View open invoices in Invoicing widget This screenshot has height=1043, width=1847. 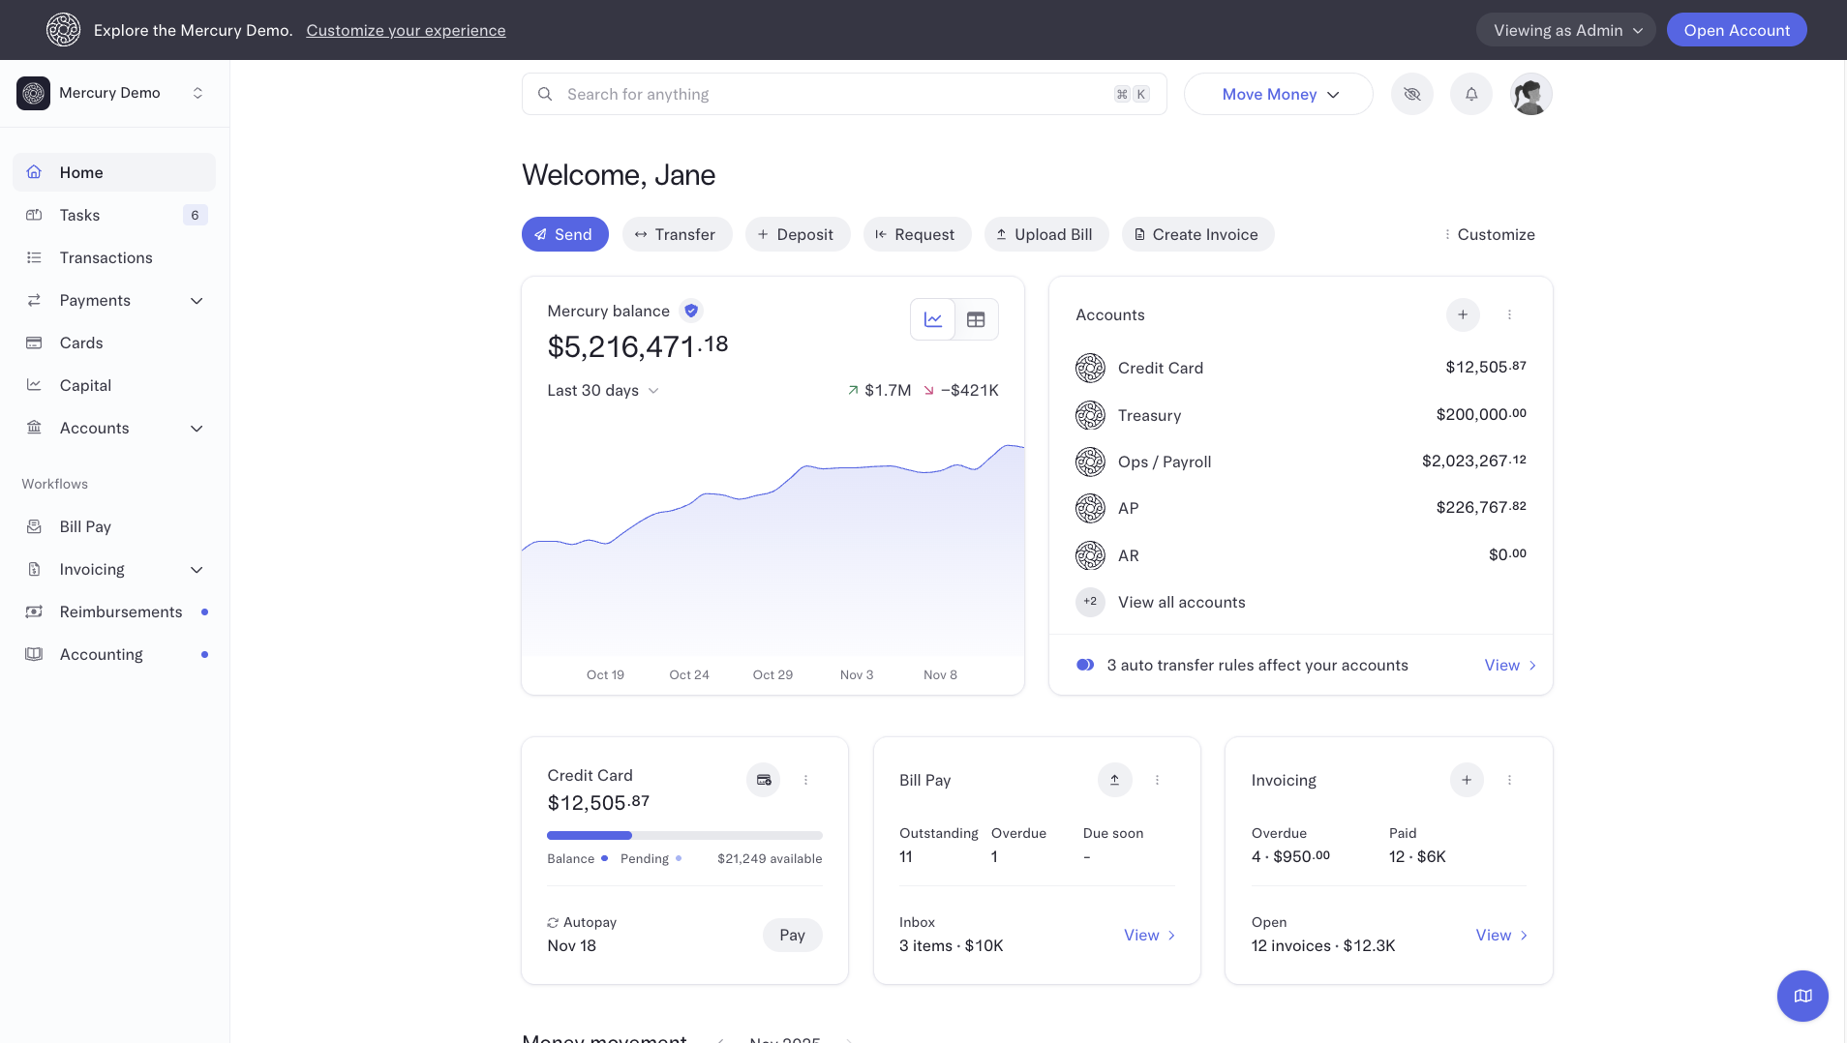tap(1501, 935)
